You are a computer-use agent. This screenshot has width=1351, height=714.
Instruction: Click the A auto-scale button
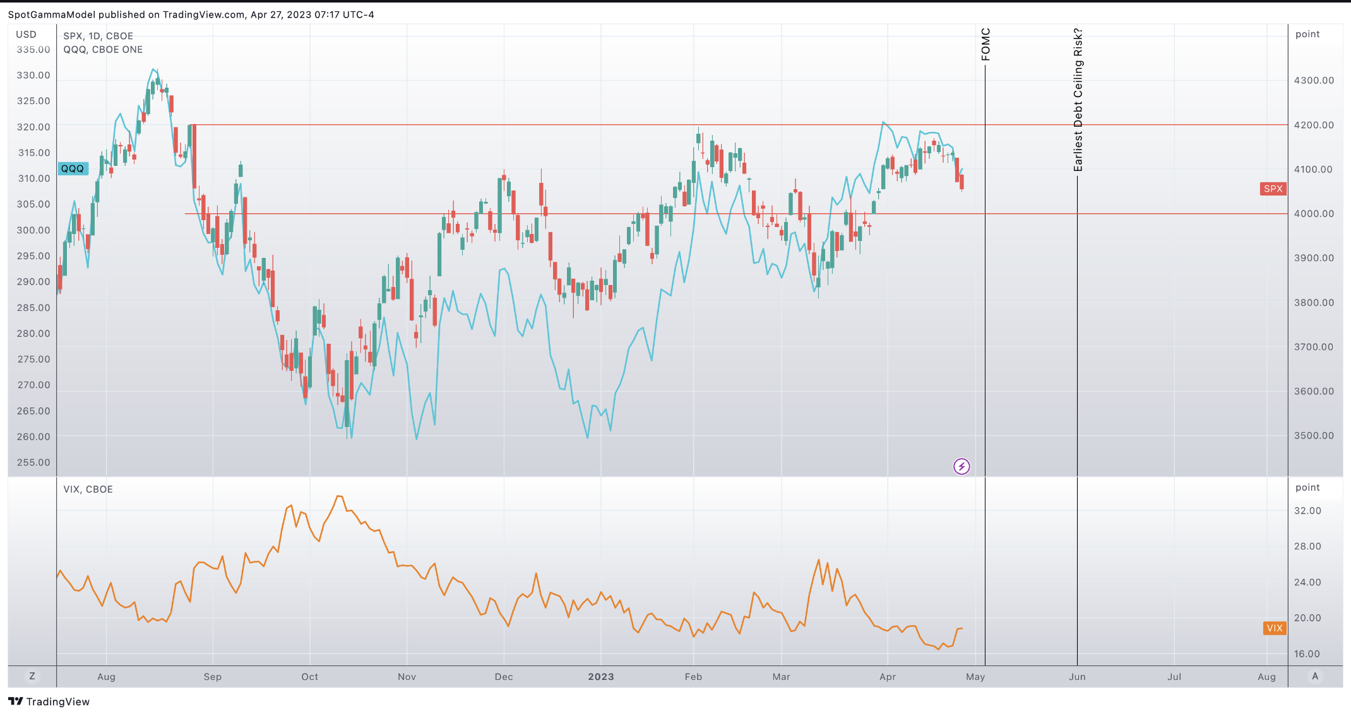[1315, 676]
